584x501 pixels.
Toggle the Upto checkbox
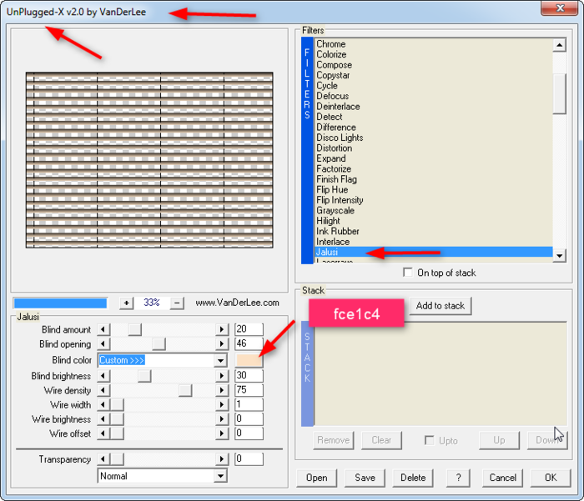(x=430, y=441)
